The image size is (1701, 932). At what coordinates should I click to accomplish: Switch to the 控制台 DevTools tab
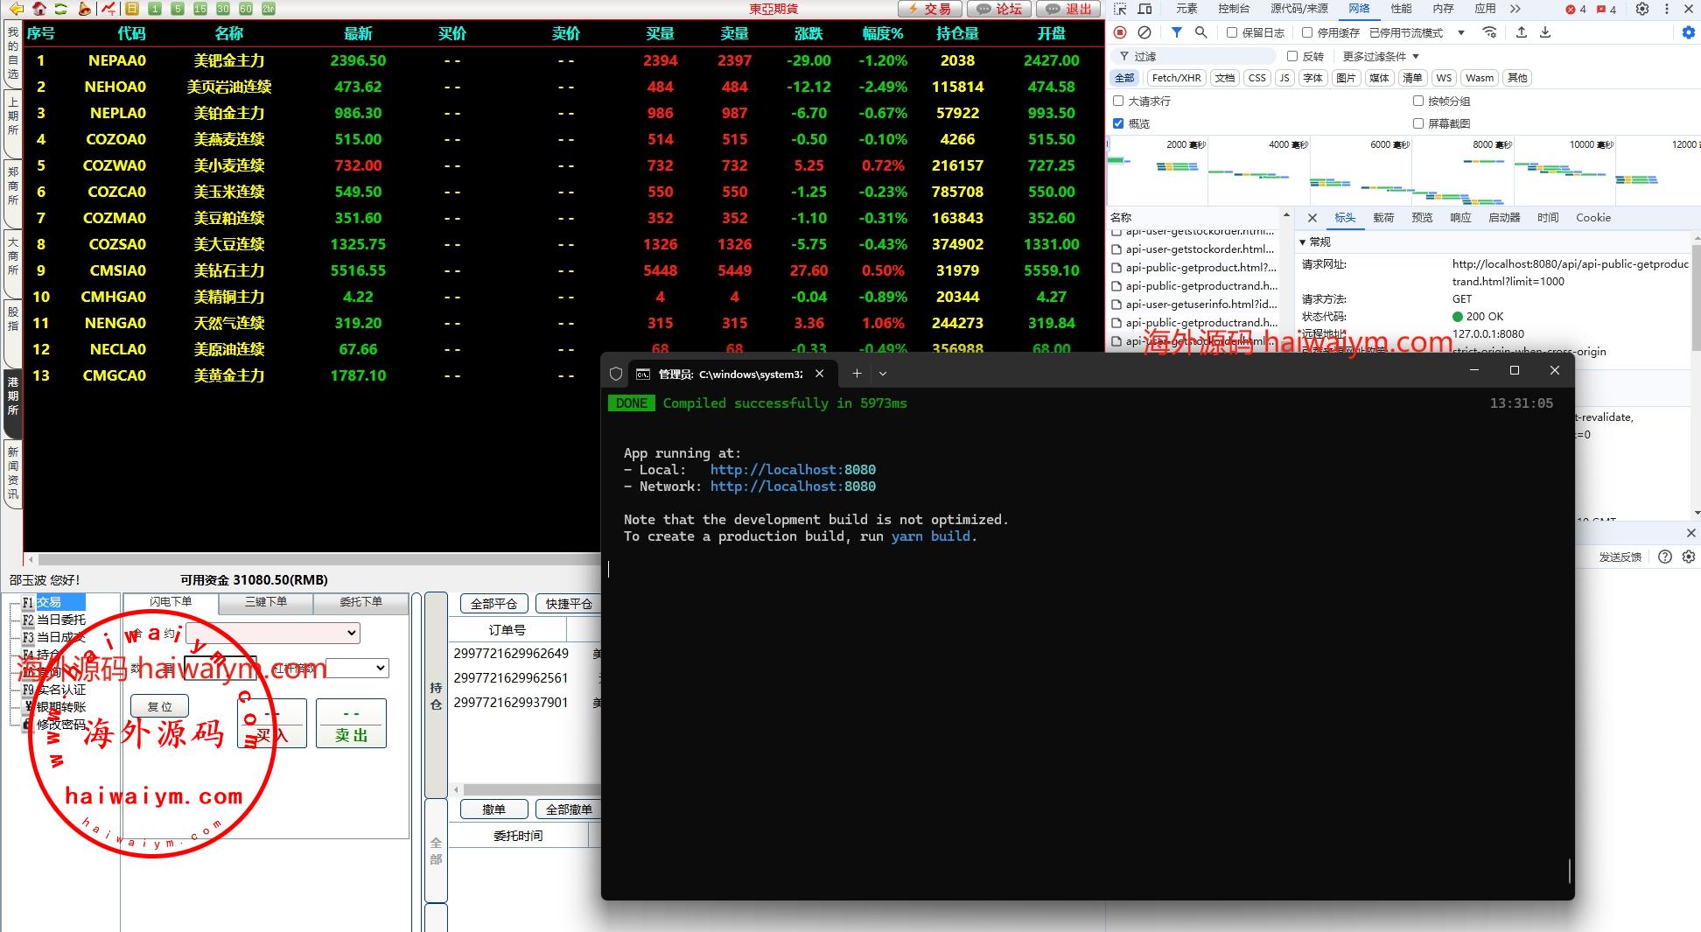click(x=1234, y=9)
